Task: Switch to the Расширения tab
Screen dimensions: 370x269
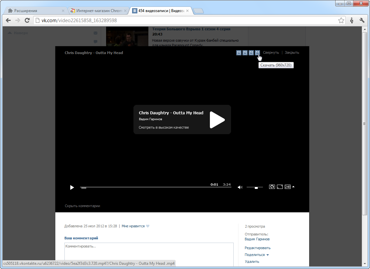Action: pos(35,11)
